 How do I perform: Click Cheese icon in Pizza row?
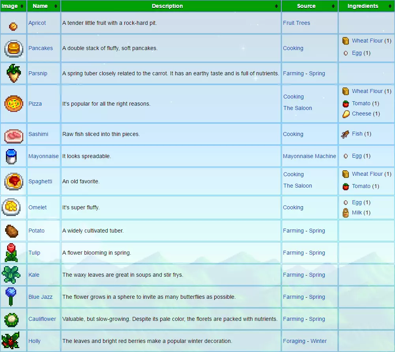[346, 114]
